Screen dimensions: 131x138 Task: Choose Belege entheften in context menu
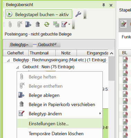[60, 86]
